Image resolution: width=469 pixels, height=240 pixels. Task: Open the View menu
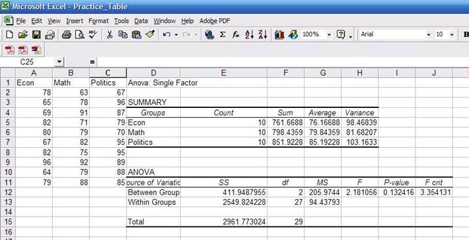(x=54, y=21)
